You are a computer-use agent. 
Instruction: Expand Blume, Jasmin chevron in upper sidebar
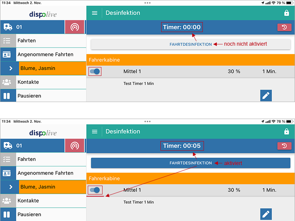pos(11,68)
